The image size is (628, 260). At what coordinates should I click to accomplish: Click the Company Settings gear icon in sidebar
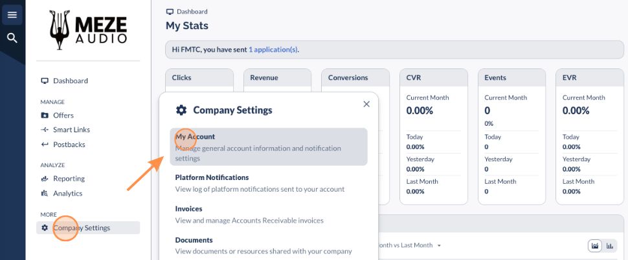pyautogui.click(x=45, y=228)
